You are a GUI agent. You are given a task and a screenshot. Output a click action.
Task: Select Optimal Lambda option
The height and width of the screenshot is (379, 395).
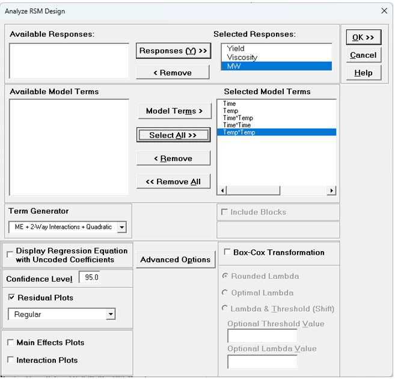pyautogui.click(x=225, y=293)
